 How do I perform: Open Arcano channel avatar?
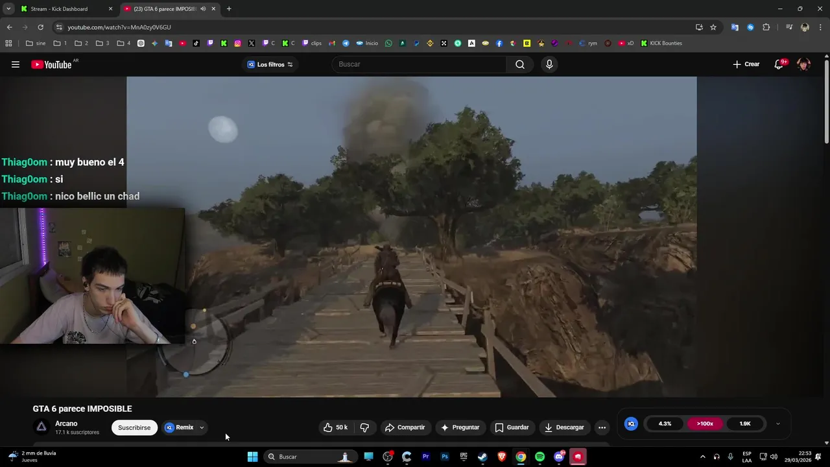41,427
